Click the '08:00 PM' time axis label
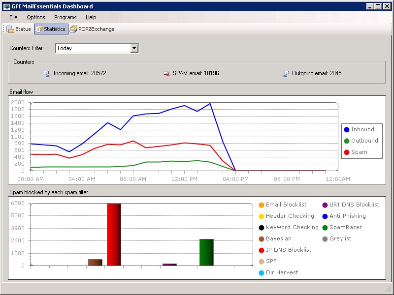The width and height of the screenshot is (394, 295). (287, 179)
